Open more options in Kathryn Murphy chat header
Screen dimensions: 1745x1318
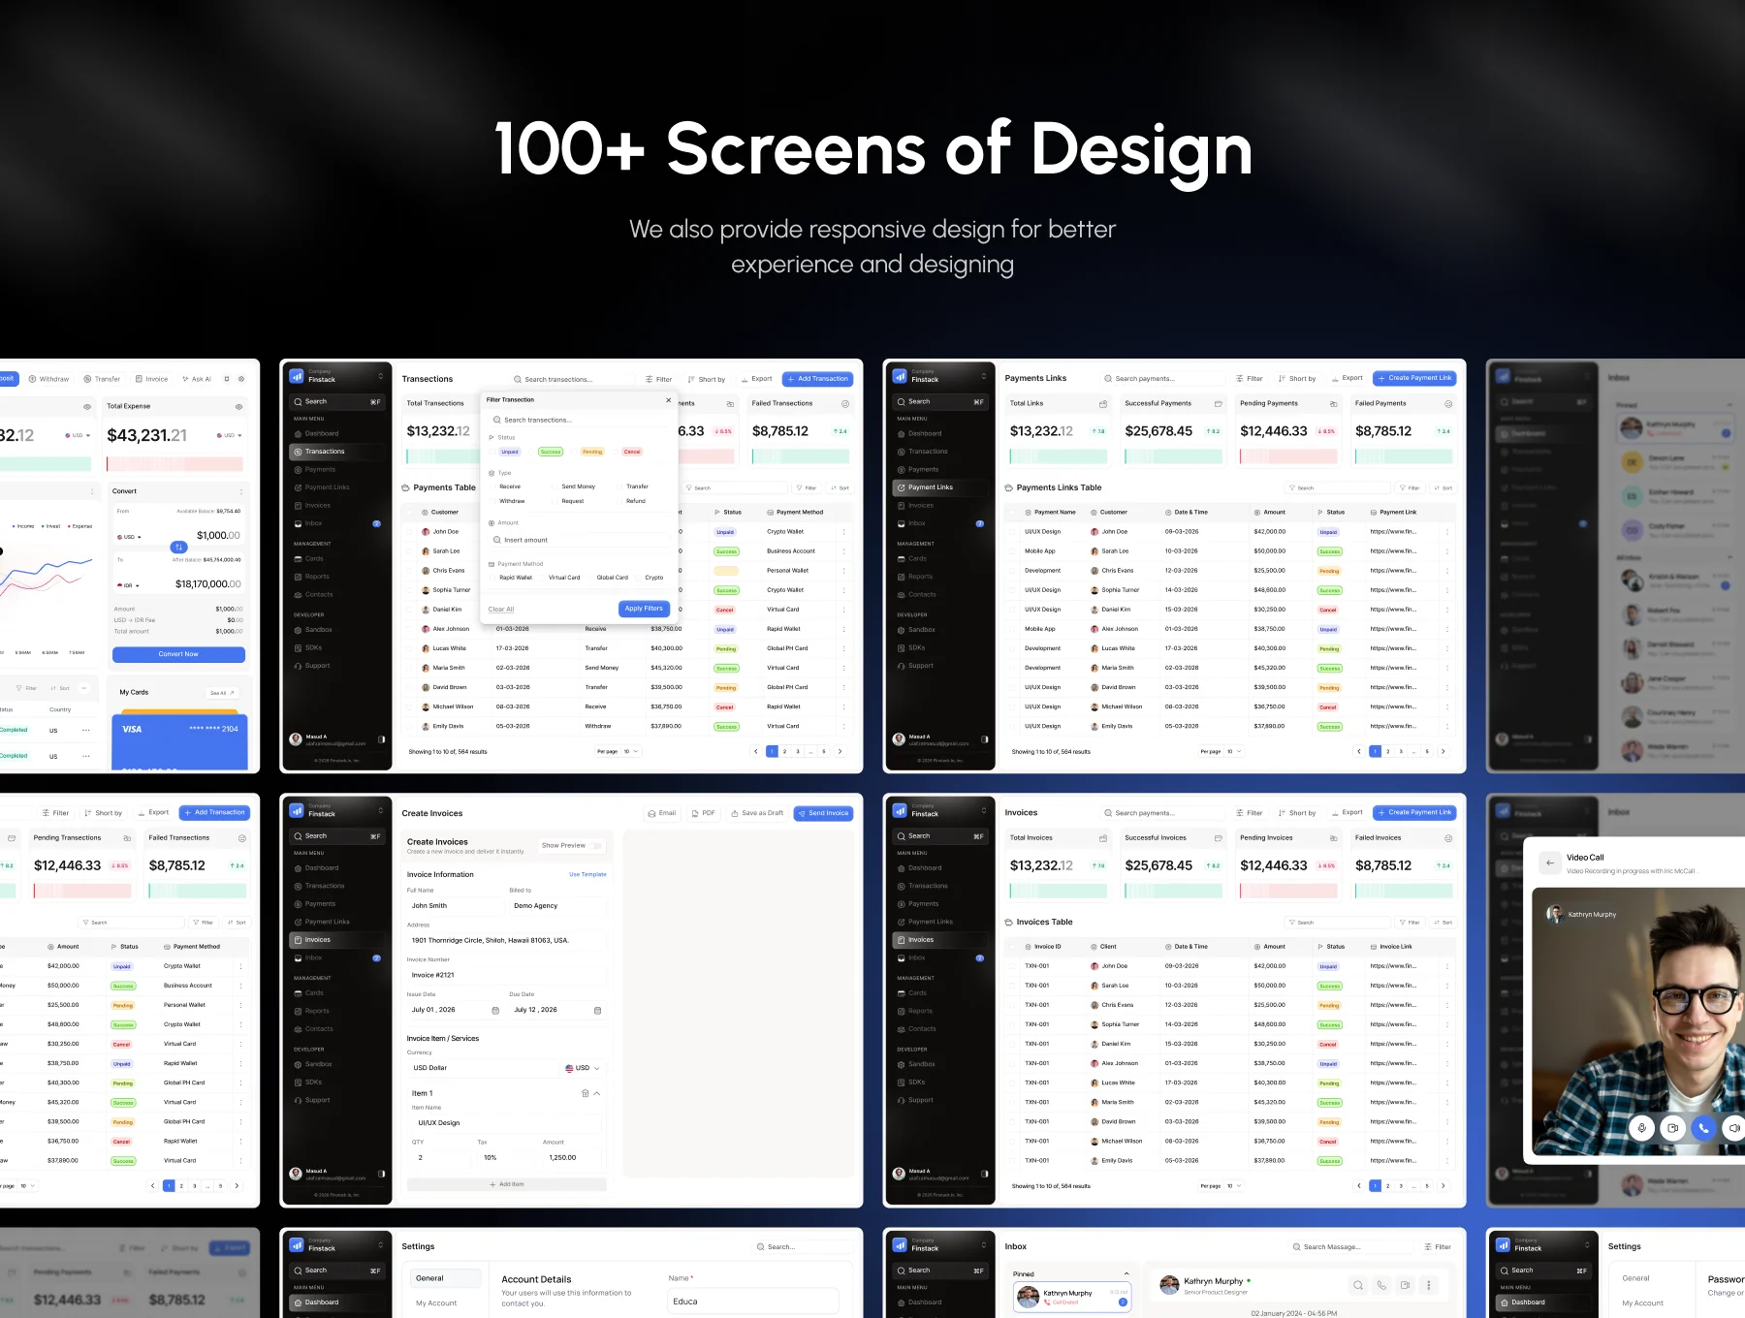1428,1285
